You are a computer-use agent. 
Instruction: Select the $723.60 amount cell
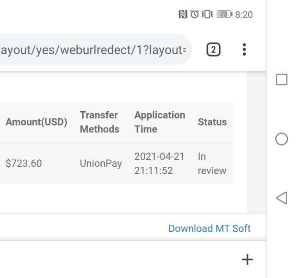(24, 164)
